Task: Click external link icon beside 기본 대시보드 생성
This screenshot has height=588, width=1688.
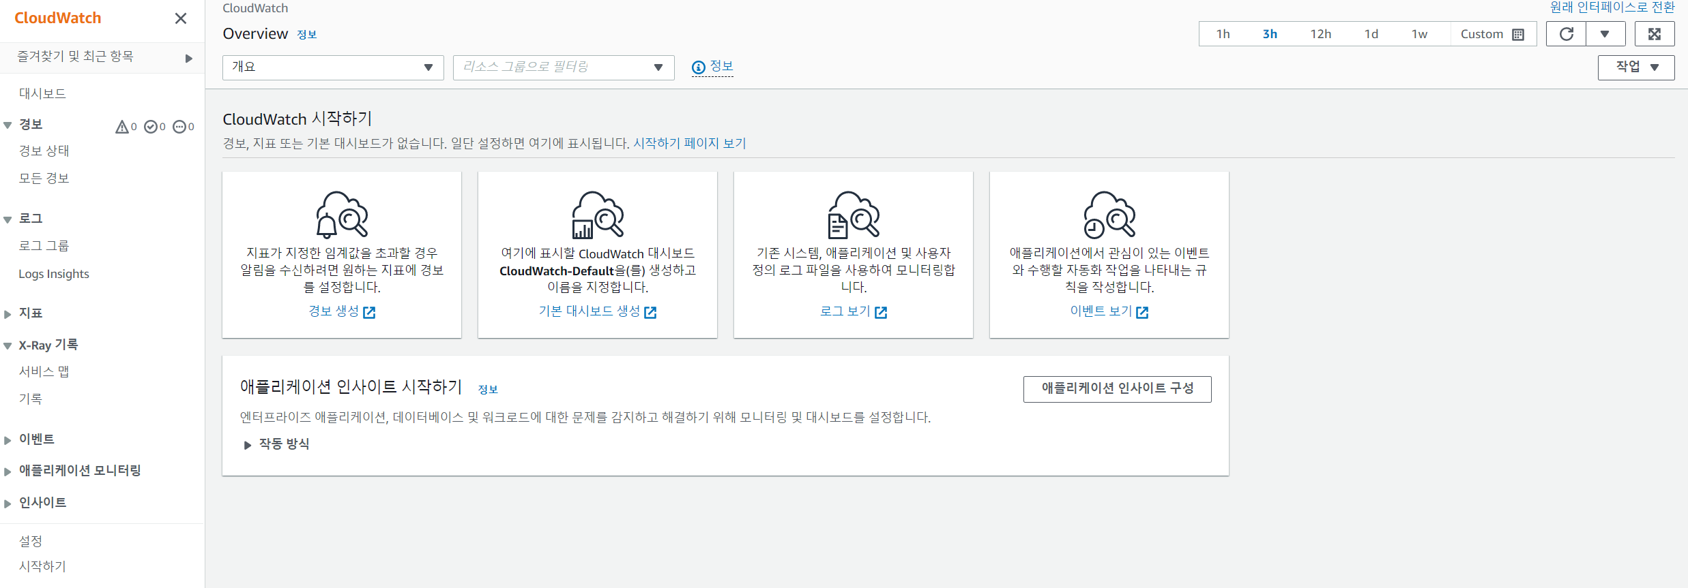Action: point(650,312)
